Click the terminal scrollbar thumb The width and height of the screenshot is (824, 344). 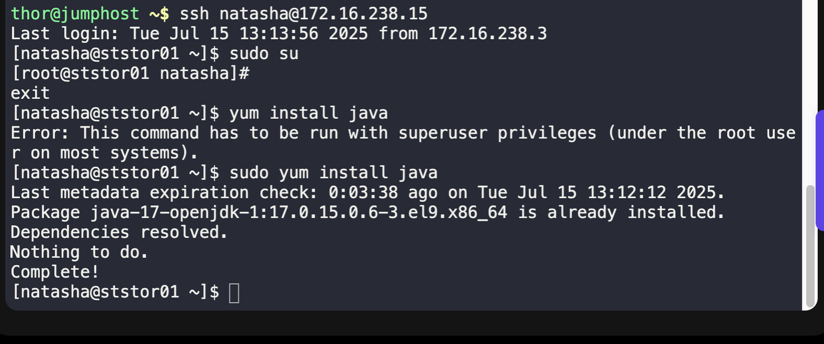pyautogui.click(x=810, y=246)
